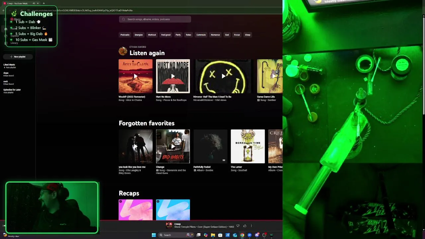Open Discord from the taskbar

[x=257, y=235]
